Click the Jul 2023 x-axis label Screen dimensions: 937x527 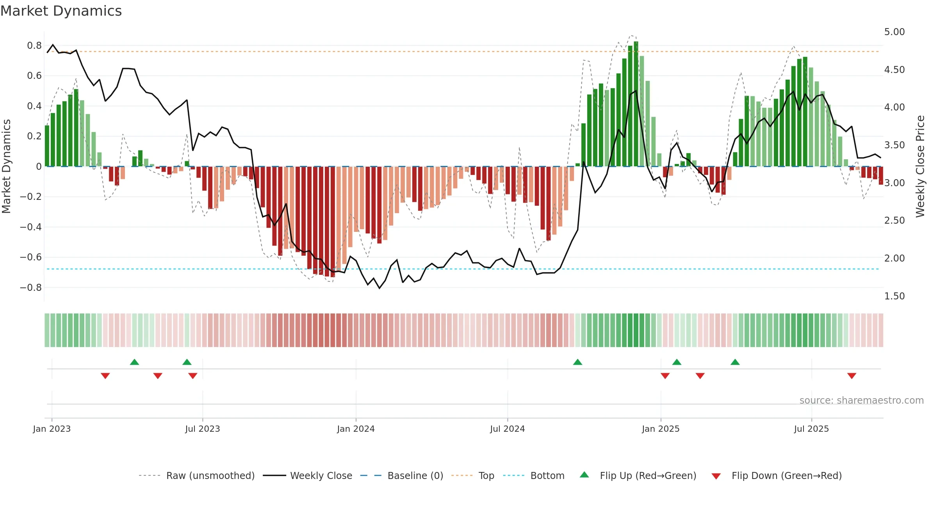point(203,429)
